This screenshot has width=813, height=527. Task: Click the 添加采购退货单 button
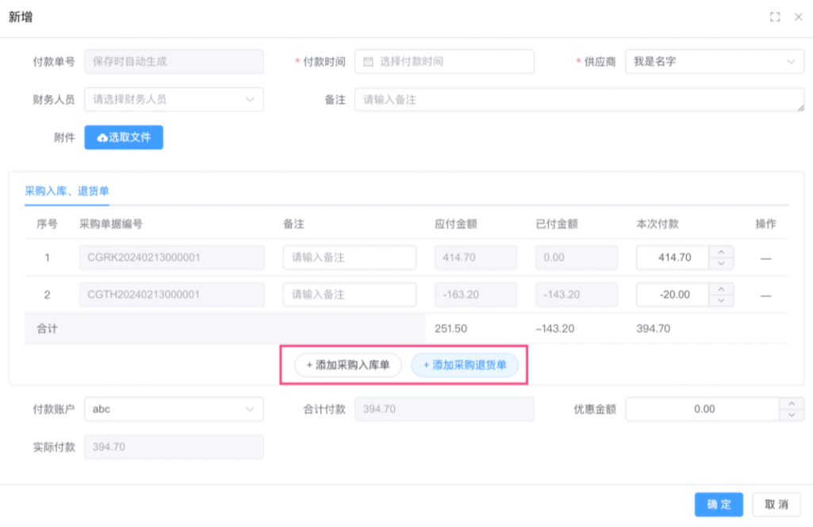pos(466,365)
